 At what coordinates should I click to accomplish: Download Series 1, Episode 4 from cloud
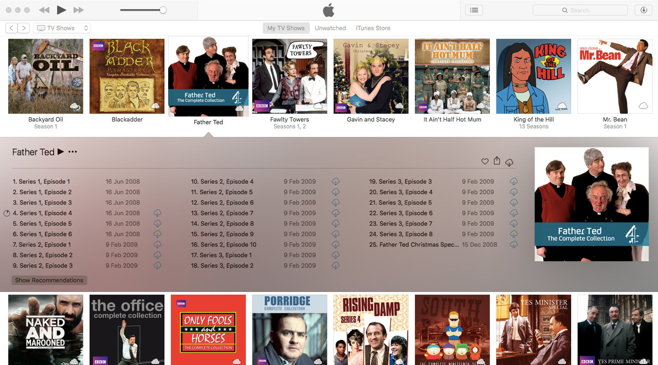click(157, 213)
